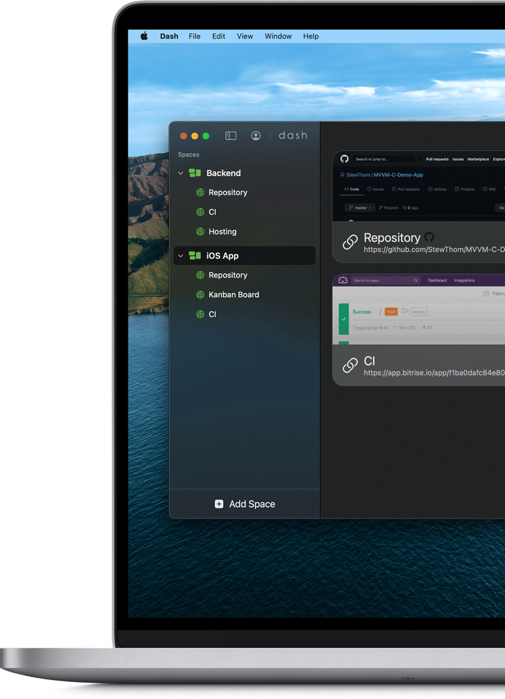
Task: Click the GitHub mark beside Repository title
Action: [430, 237]
